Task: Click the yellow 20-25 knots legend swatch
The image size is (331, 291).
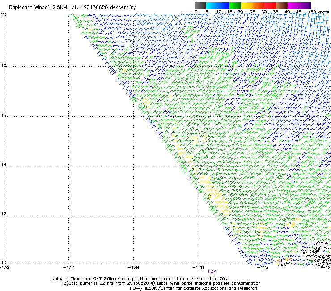Action: [x=247, y=5]
